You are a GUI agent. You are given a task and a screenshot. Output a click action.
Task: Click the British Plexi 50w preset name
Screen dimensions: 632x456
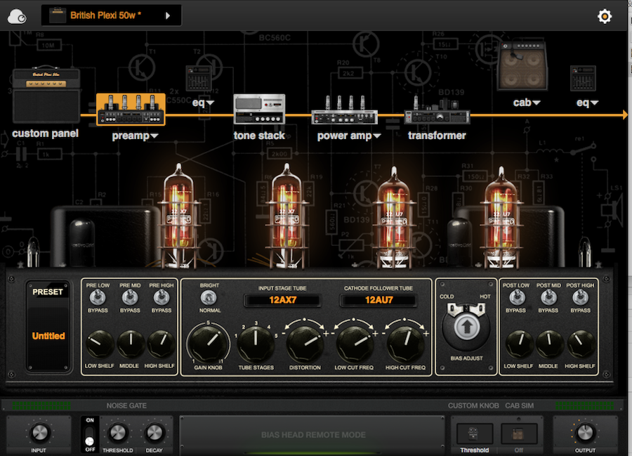pyautogui.click(x=105, y=15)
